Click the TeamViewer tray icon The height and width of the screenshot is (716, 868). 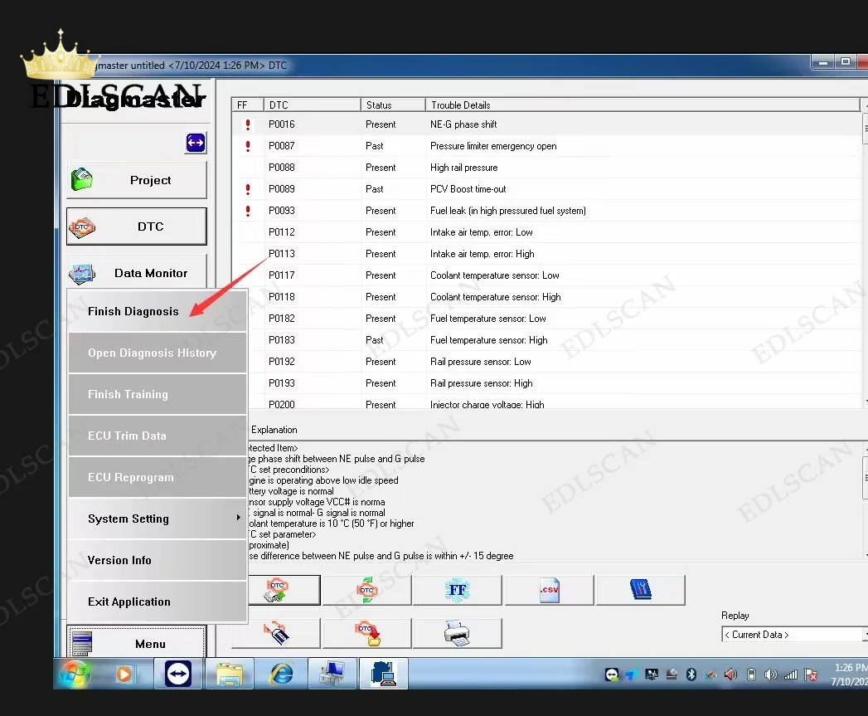tap(612, 675)
